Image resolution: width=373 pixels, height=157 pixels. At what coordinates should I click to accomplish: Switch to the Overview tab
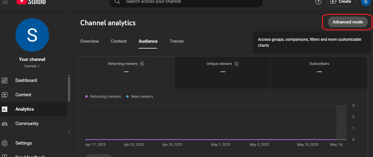[x=89, y=41]
